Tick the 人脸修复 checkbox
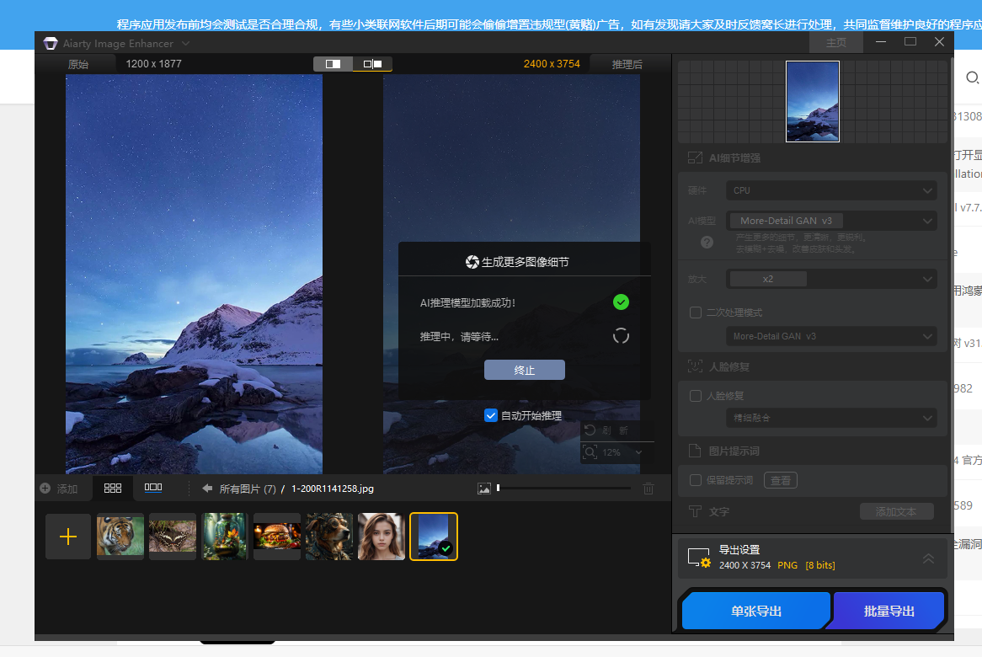This screenshot has width=982, height=657. (x=696, y=396)
